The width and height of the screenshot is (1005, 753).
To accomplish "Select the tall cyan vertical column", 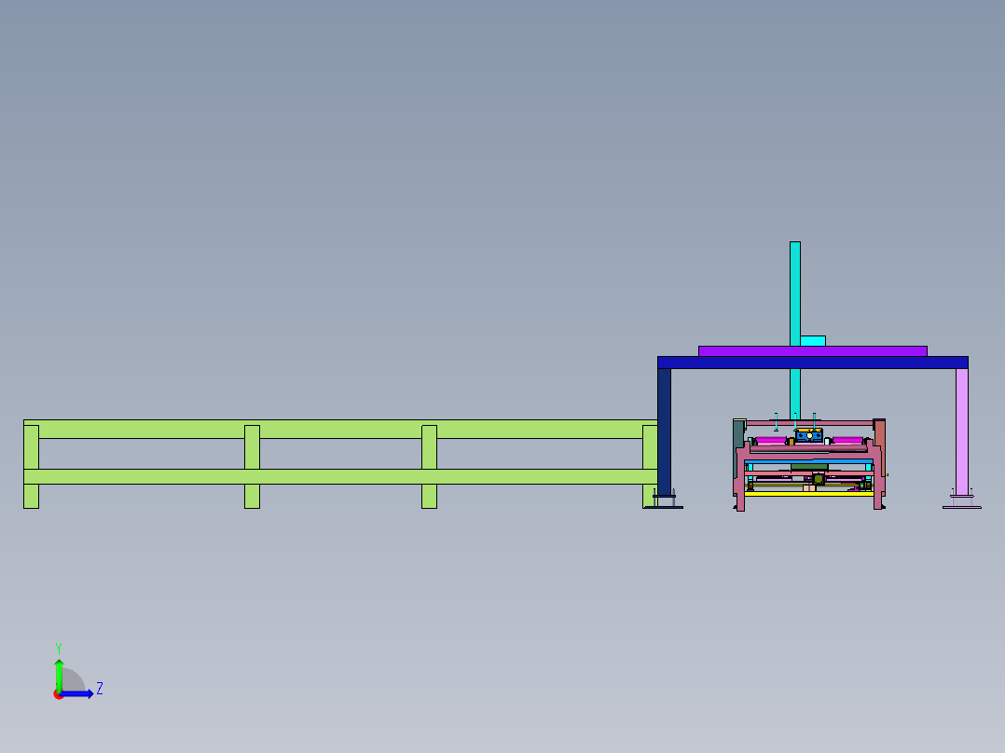I will tap(795, 294).
